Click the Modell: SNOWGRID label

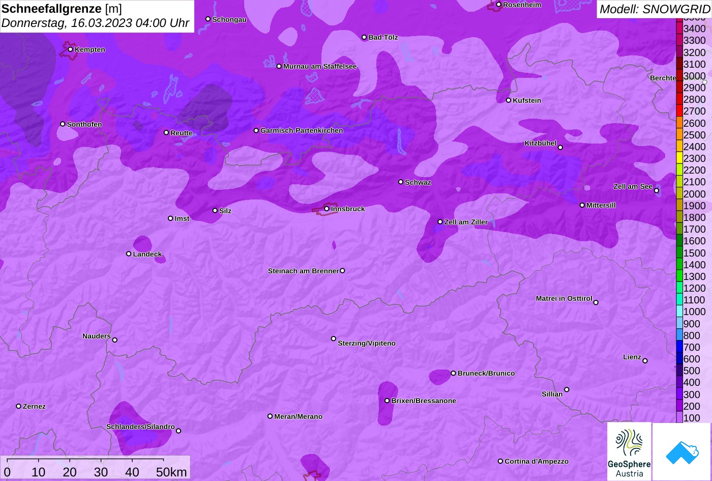(x=655, y=9)
